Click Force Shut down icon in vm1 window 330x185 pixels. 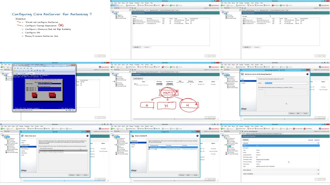pyautogui.click(x=294, y=128)
